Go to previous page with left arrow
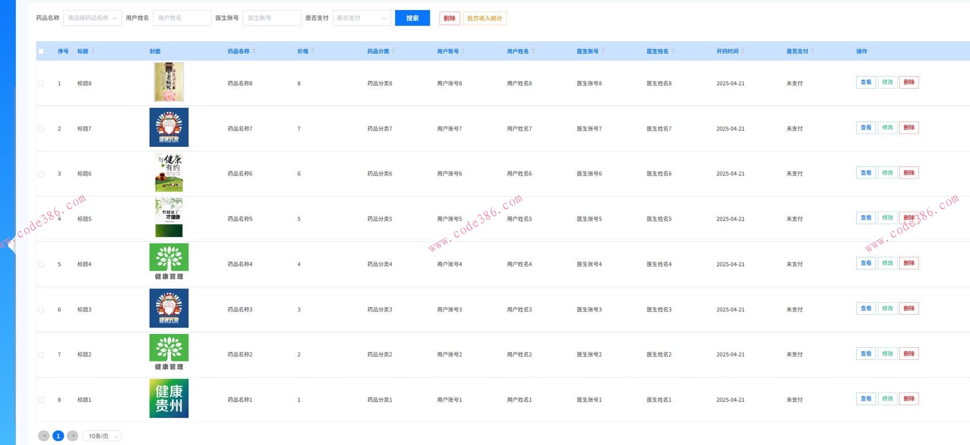 (44, 436)
